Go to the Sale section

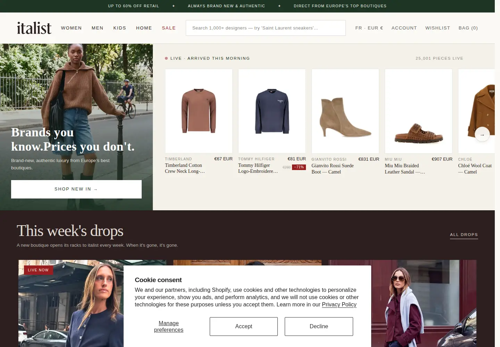point(169,28)
